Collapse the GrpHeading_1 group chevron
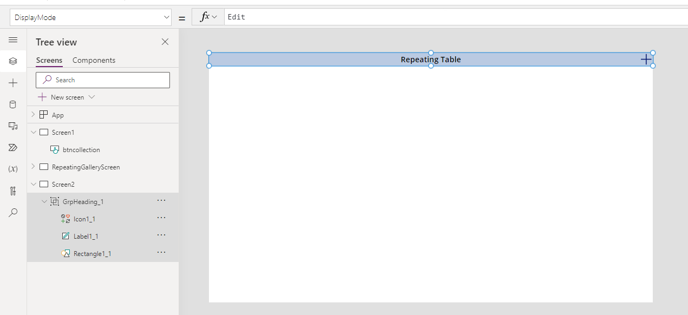The width and height of the screenshot is (688, 315). (x=44, y=201)
